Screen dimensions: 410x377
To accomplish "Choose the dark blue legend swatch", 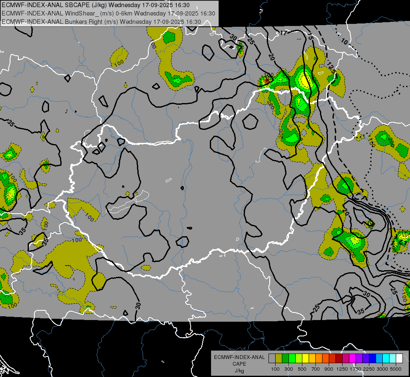I will 372,359.
